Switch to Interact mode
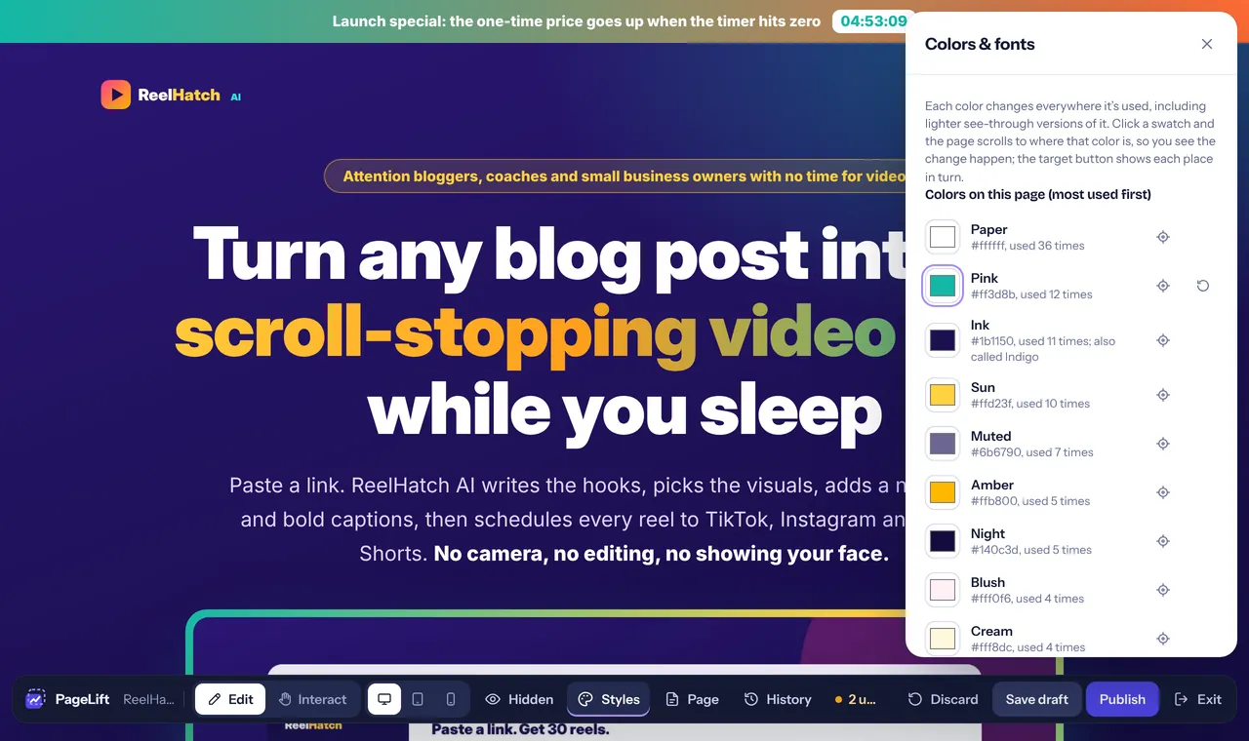 312,699
